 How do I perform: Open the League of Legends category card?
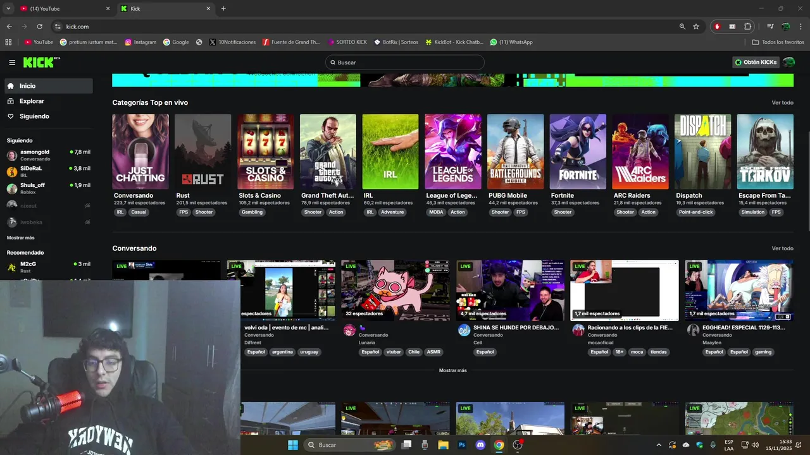(x=453, y=152)
